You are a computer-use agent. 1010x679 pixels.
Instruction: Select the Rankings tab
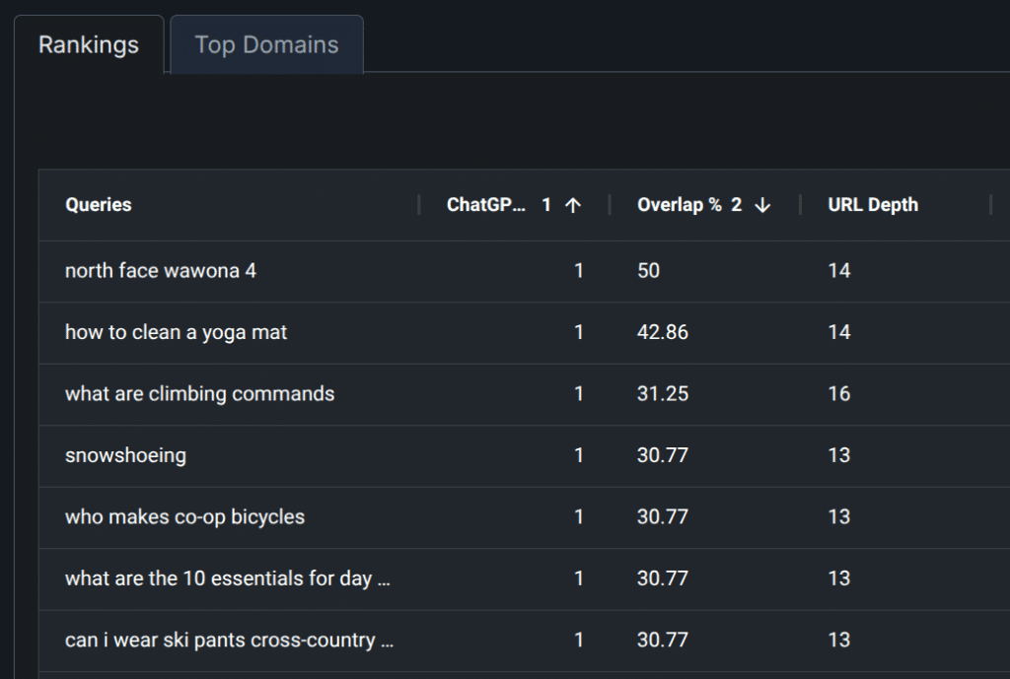click(89, 44)
